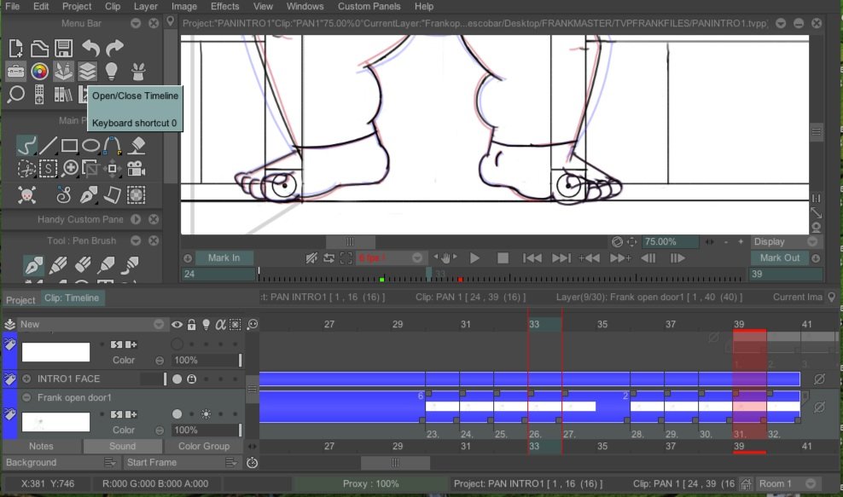
Task: Select the rectangle shape tool
Action: [69, 145]
